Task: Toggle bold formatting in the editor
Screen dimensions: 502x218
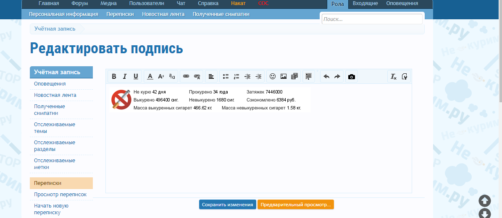Action: 114,76
